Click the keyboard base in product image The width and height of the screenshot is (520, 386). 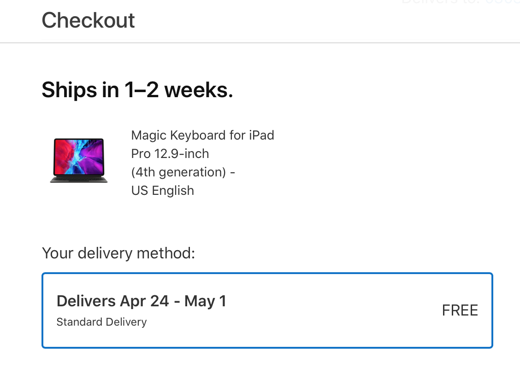point(79,179)
